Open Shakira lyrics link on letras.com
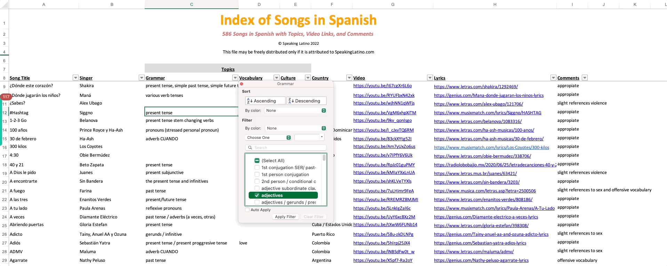Screen dimensions: 667x266 click(476, 86)
